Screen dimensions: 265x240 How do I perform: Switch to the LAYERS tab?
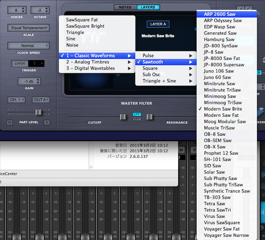pyautogui.click(x=148, y=7)
